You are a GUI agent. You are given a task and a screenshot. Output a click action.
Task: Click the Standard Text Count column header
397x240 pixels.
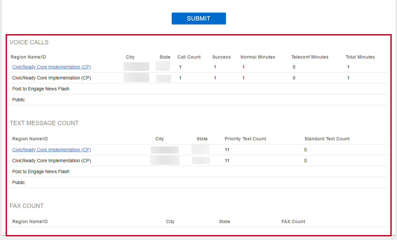point(327,139)
